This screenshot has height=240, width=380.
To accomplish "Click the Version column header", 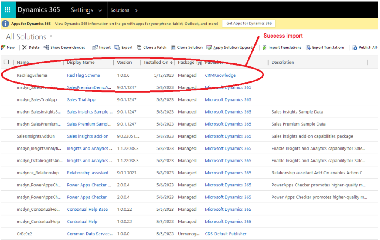I will [124, 62].
